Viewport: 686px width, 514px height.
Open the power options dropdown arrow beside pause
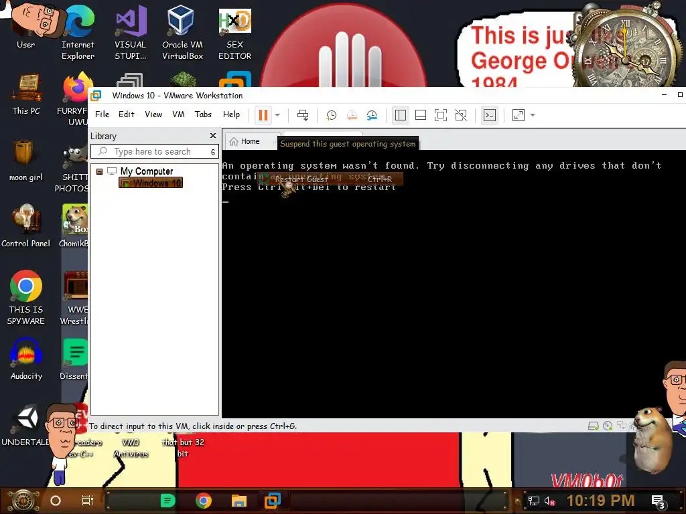tap(277, 115)
